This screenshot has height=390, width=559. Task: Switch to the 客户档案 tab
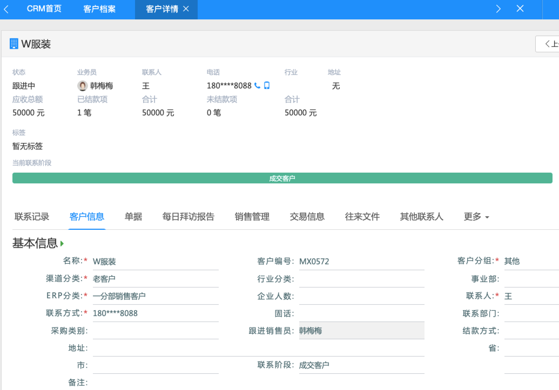tap(99, 9)
